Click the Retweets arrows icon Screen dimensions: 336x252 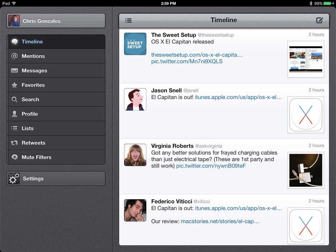(x=14, y=143)
